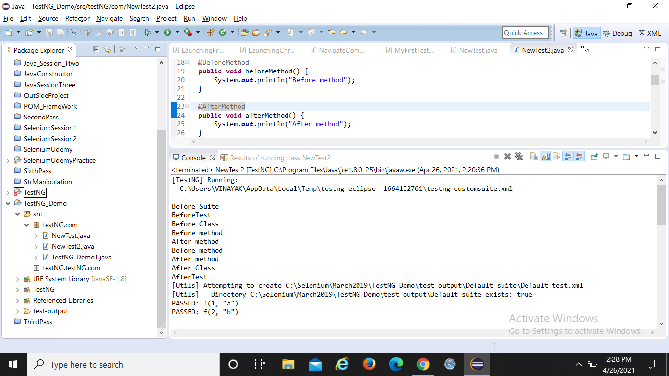Collapse the @AfterMethod fold at line 23
The image size is (669, 376).
(187, 106)
